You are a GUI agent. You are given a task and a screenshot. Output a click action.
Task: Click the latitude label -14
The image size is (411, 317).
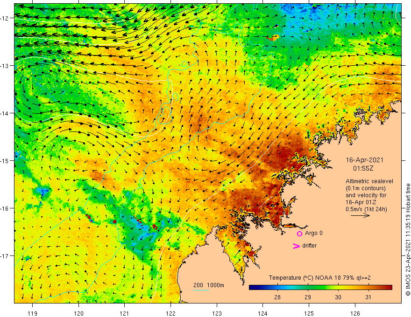tap(5, 113)
